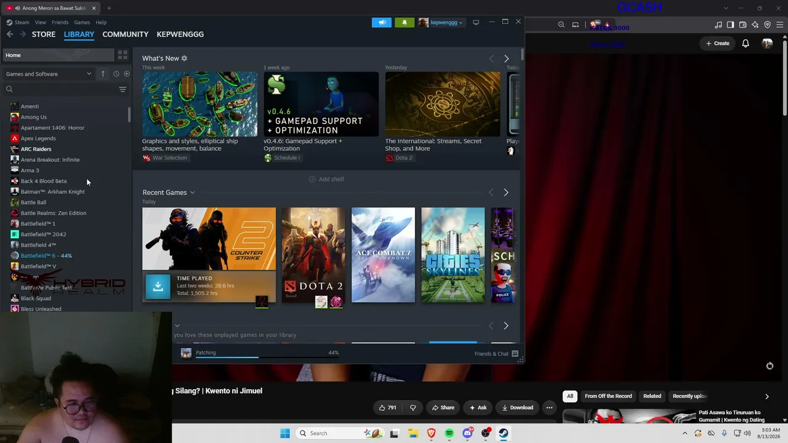This screenshot has height=443, width=788.
Task: Open browser music player icon
Action: click(718, 25)
